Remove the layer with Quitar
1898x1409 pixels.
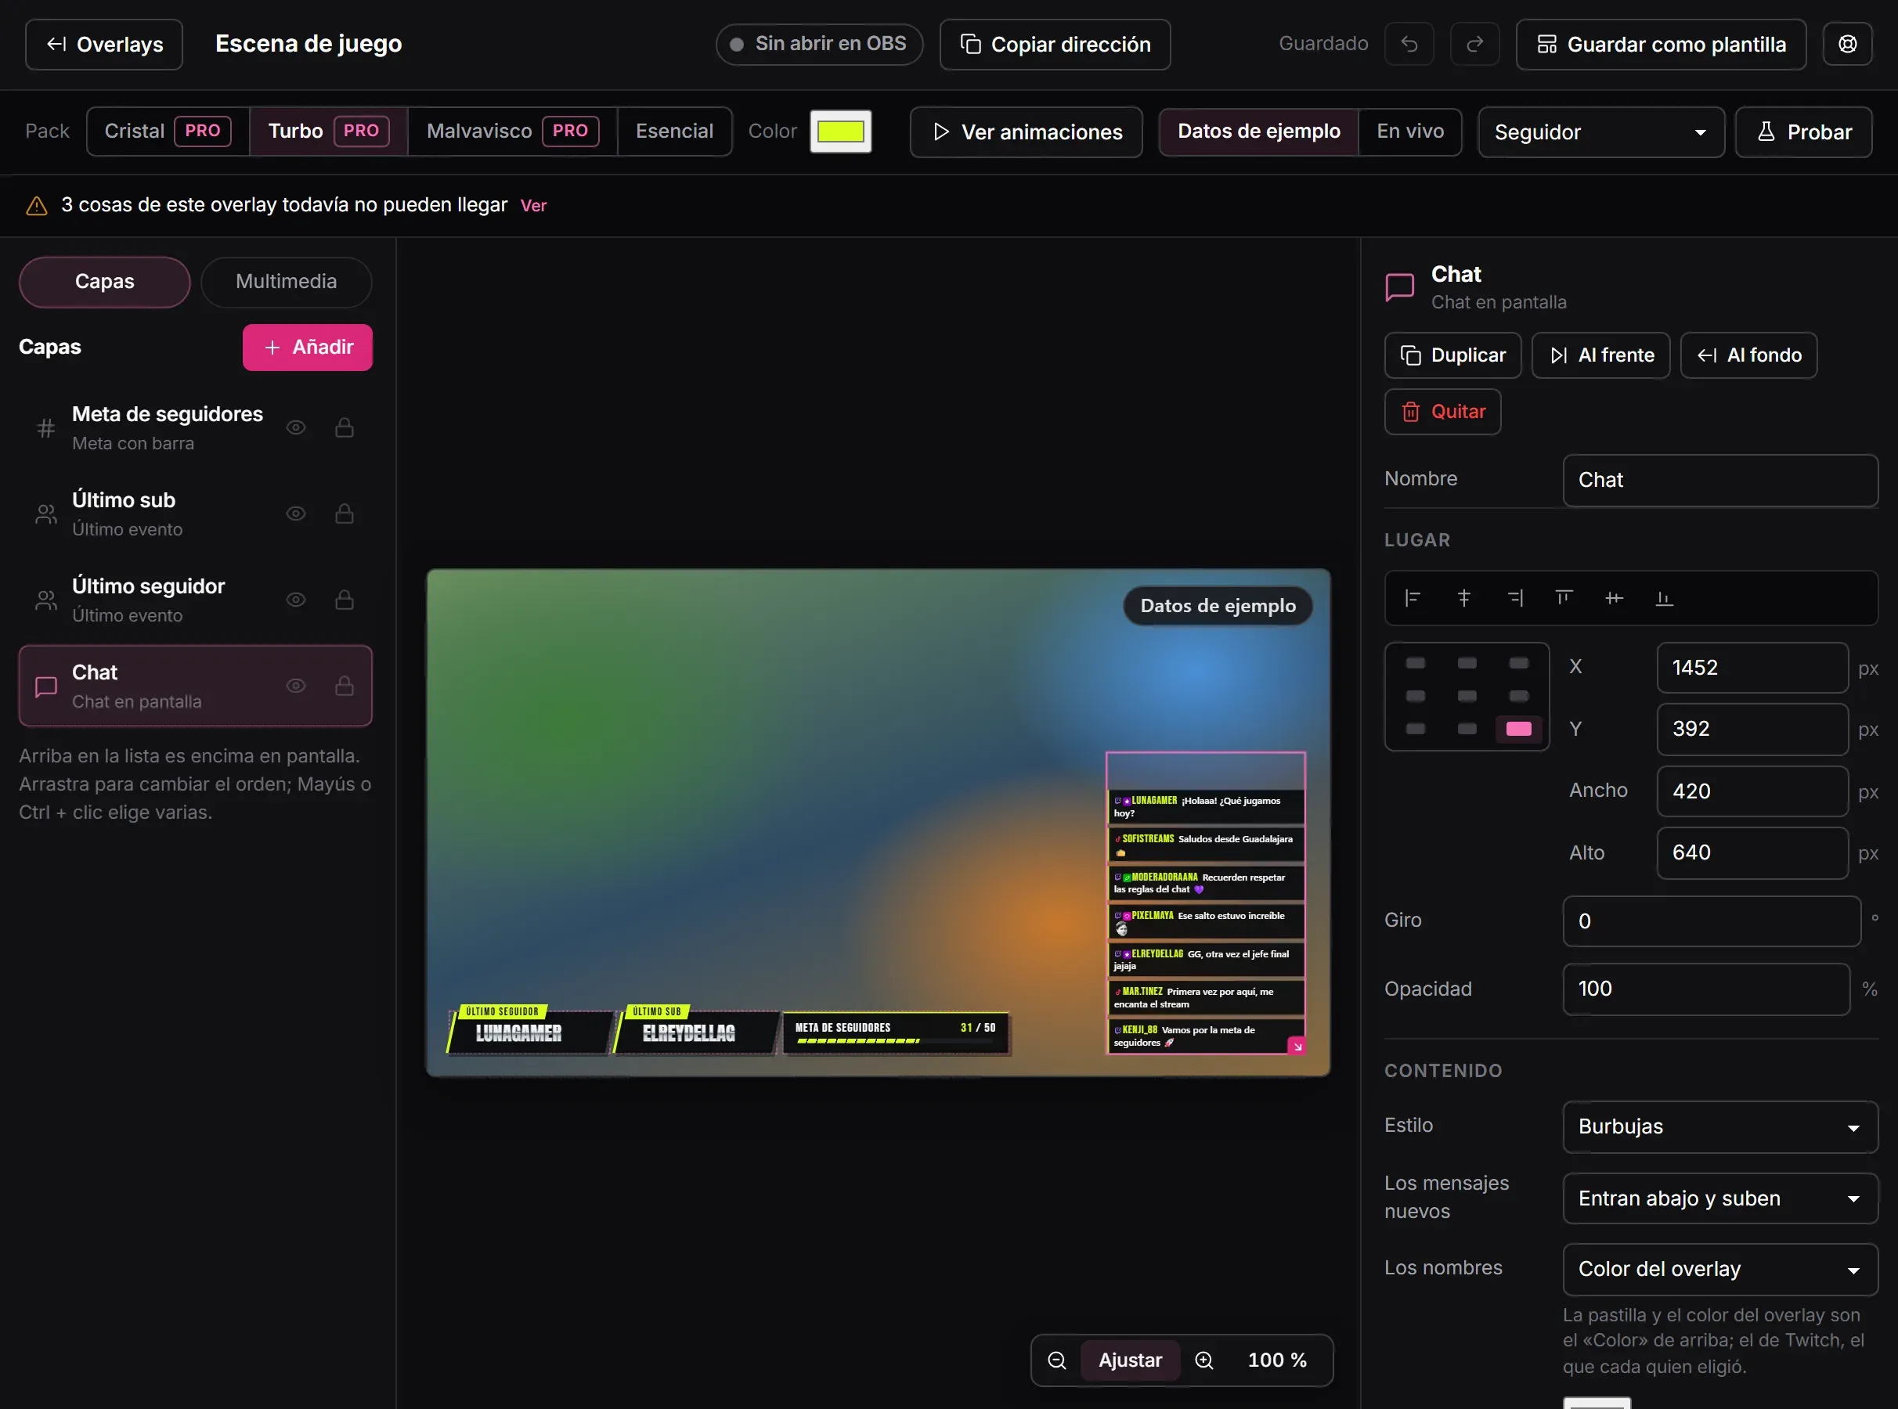[x=1442, y=412]
